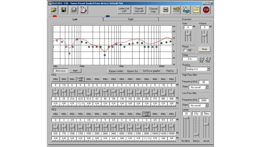The height and width of the screenshot is (147, 261).
Task: Toggle the Phase 180° checkbox
Action: click(185, 50)
